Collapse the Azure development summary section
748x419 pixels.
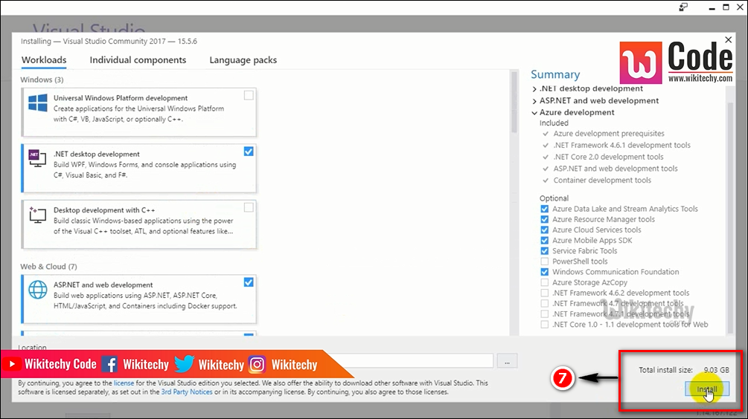[534, 113]
